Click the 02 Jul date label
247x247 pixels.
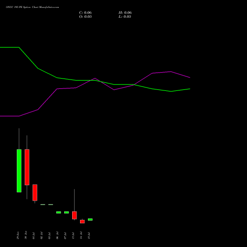pos(41,236)
